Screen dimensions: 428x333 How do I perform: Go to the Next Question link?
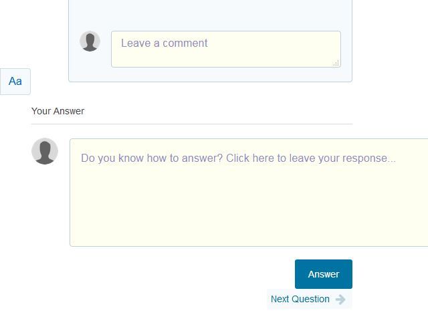coord(309,299)
